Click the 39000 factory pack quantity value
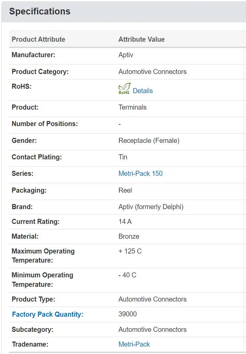The width and height of the screenshot is (246, 354). point(127,314)
